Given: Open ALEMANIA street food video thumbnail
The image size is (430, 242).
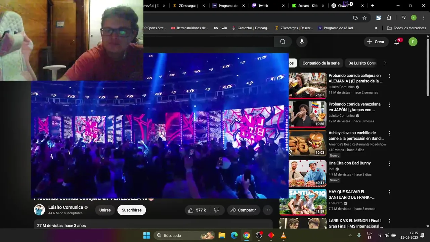Looking at the screenshot, I should (307, 85).
